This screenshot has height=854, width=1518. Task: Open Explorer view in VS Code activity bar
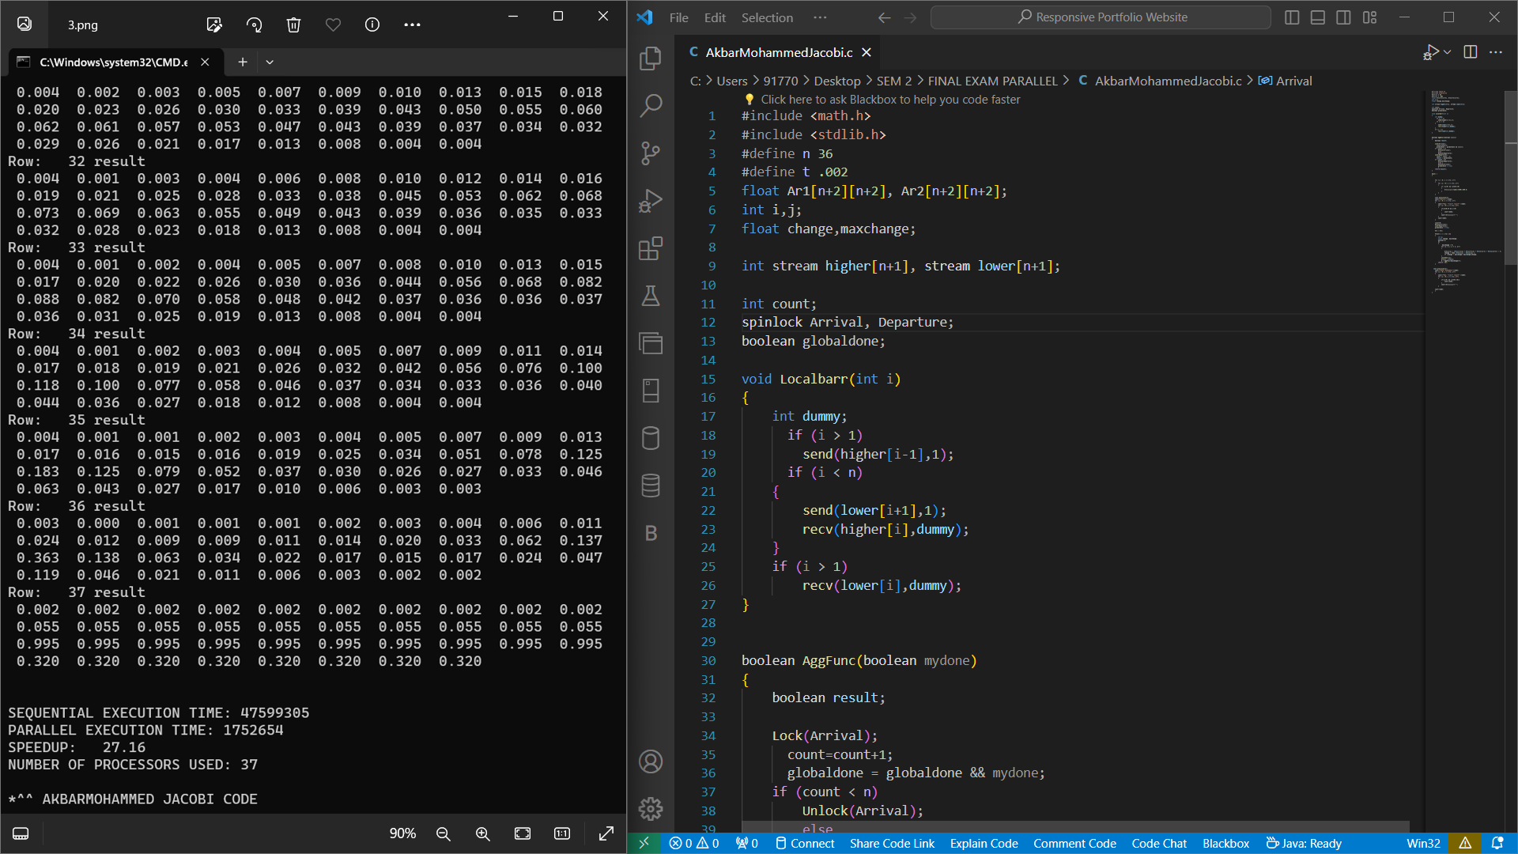point(651,58)
